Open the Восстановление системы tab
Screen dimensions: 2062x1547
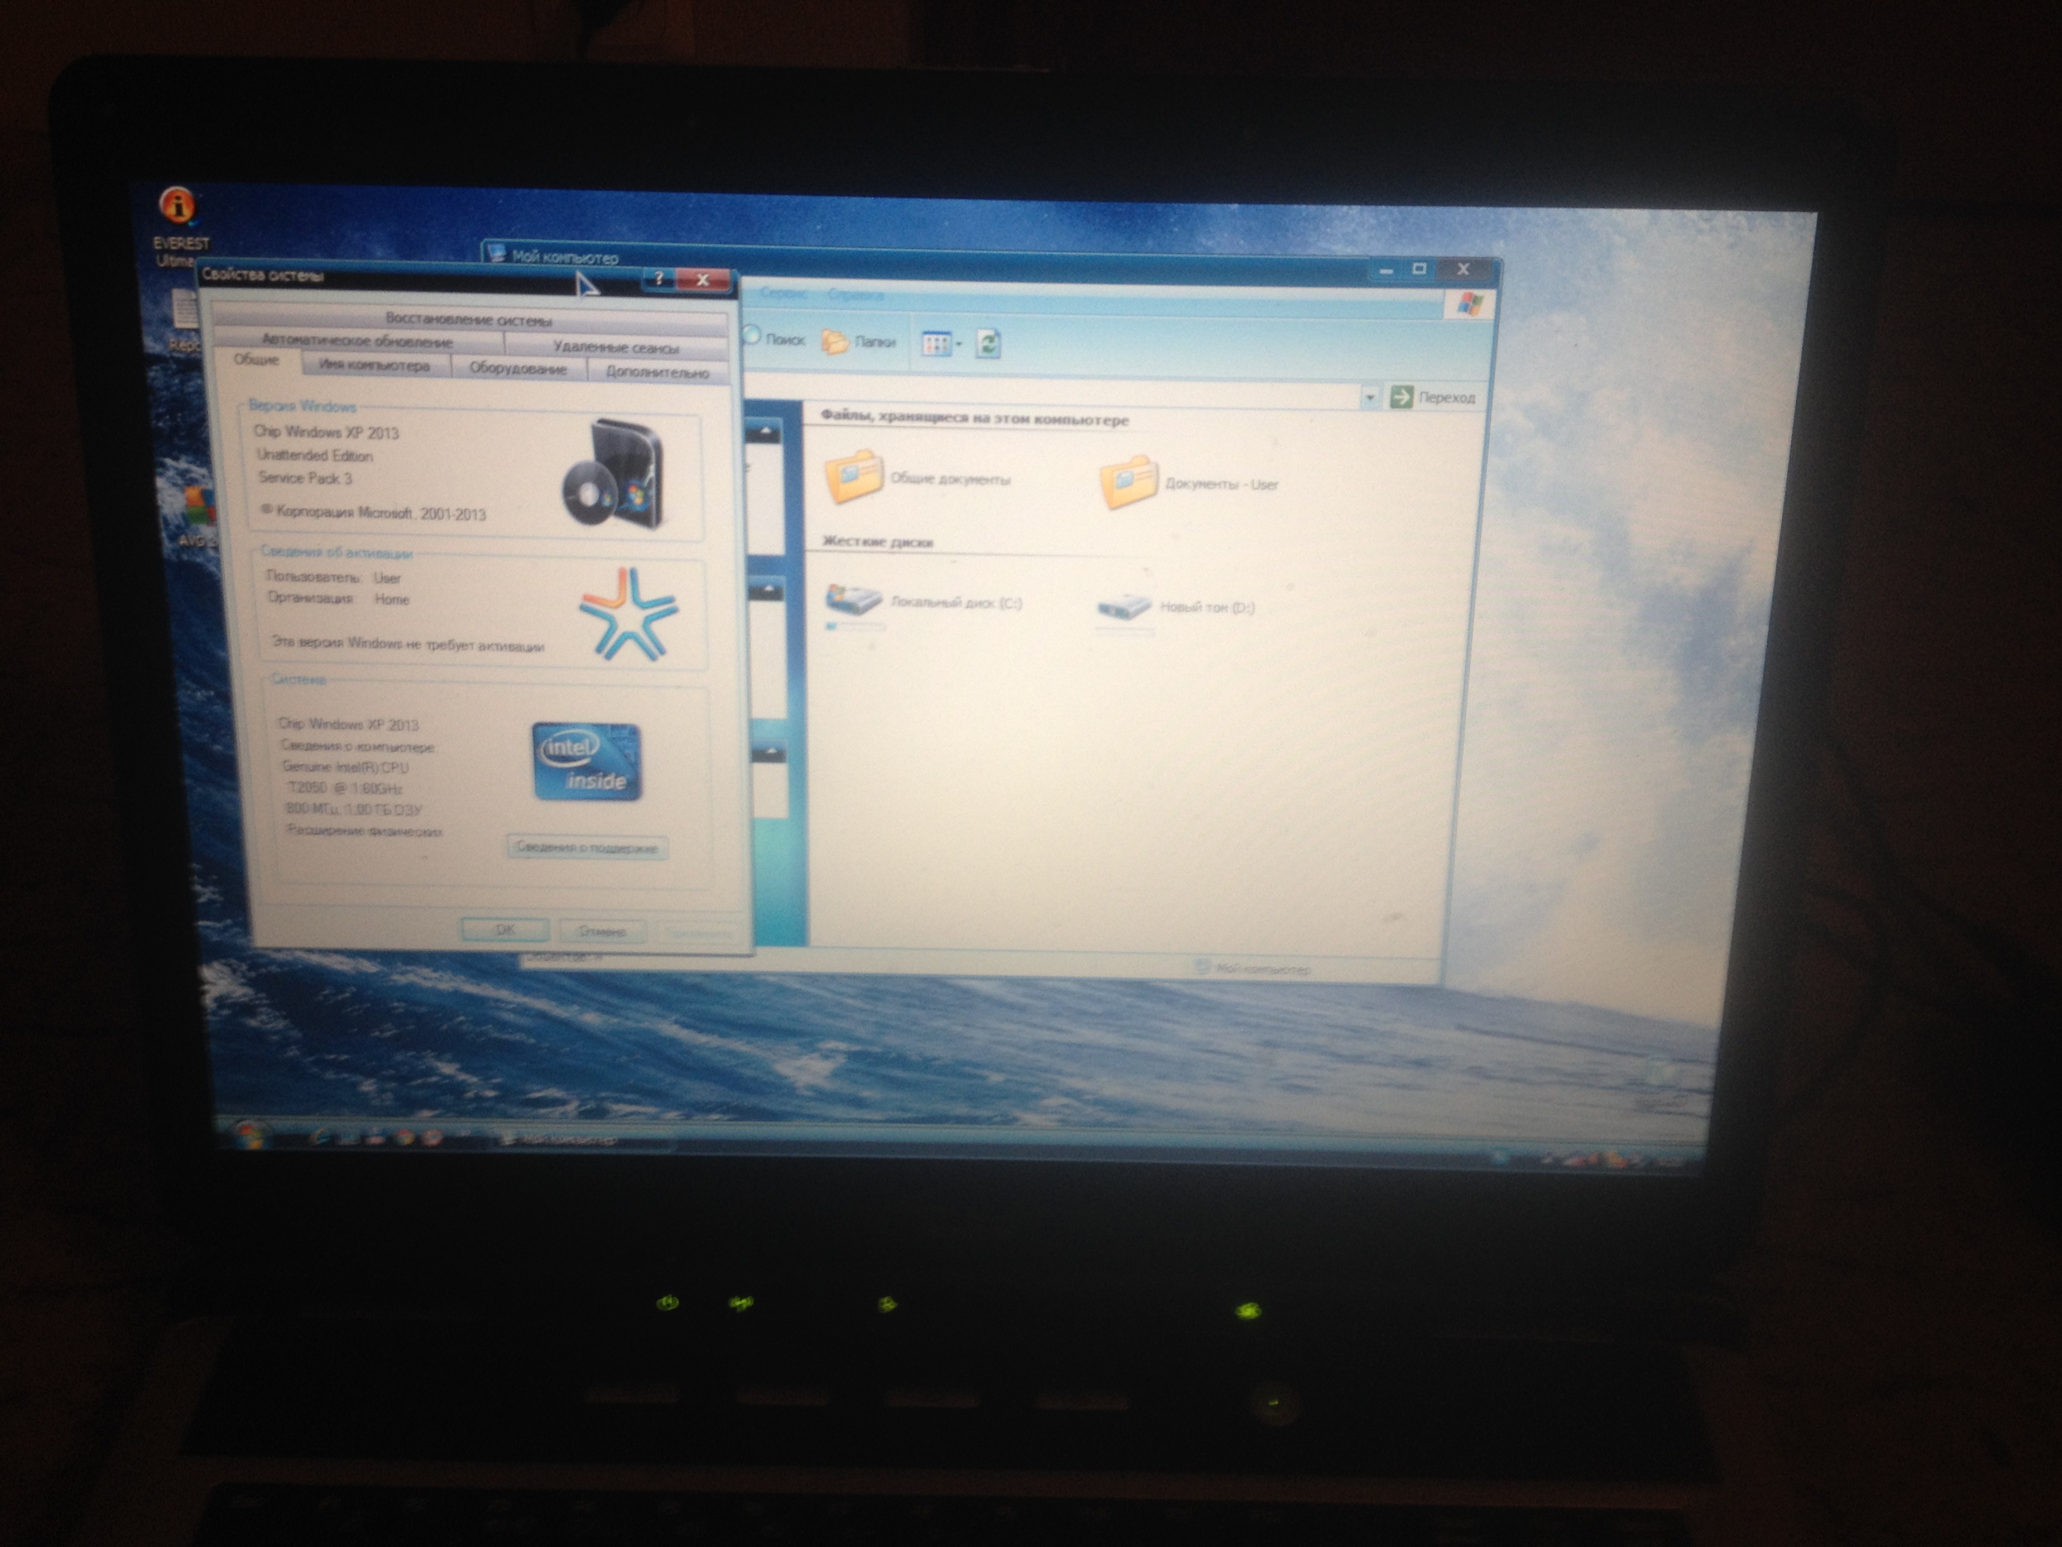468,320
